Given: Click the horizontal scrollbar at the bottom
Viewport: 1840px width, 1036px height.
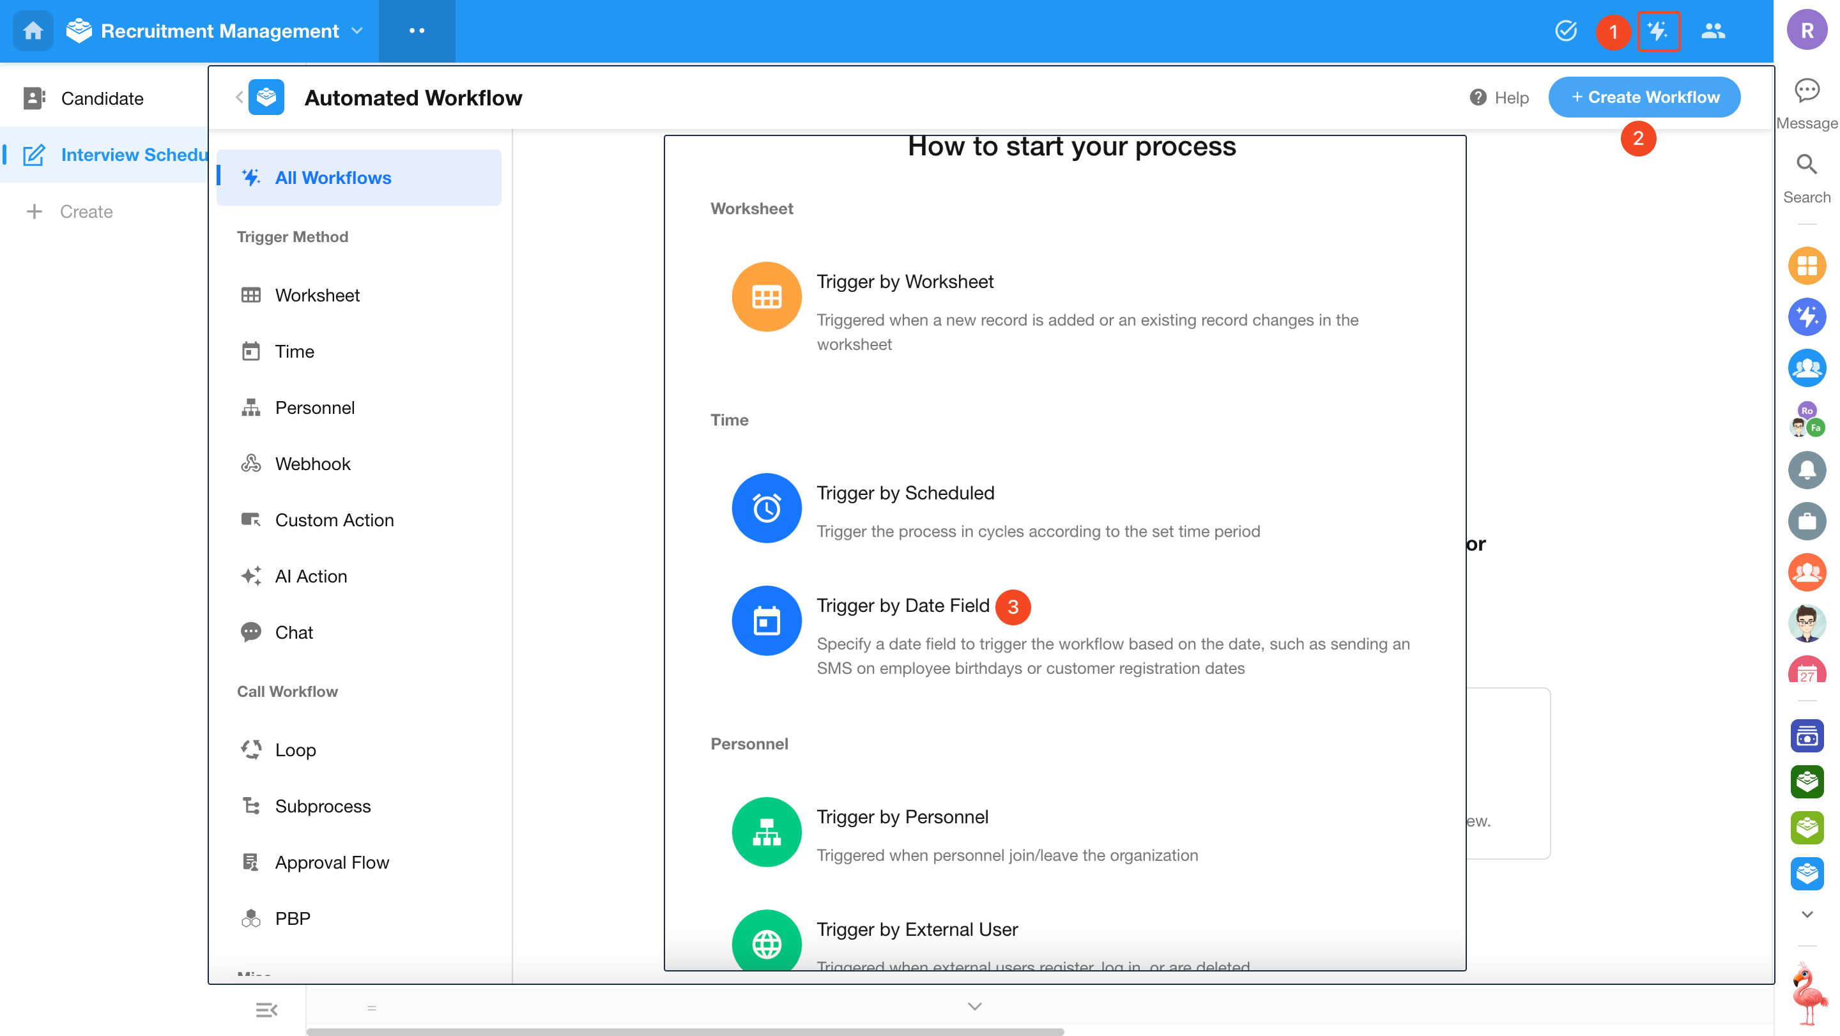Looking at the screenshot, I should [684, 1032].
